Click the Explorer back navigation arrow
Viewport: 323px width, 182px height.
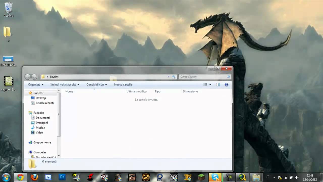click(28, 77)
